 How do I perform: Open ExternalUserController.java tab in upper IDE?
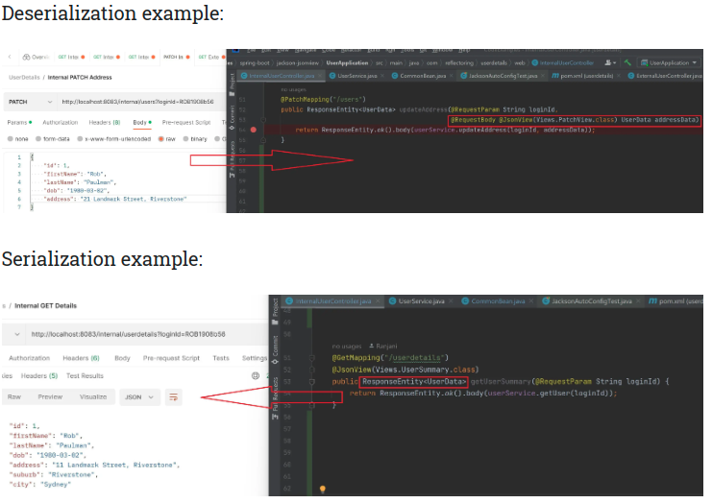click(x=665, y=76)
